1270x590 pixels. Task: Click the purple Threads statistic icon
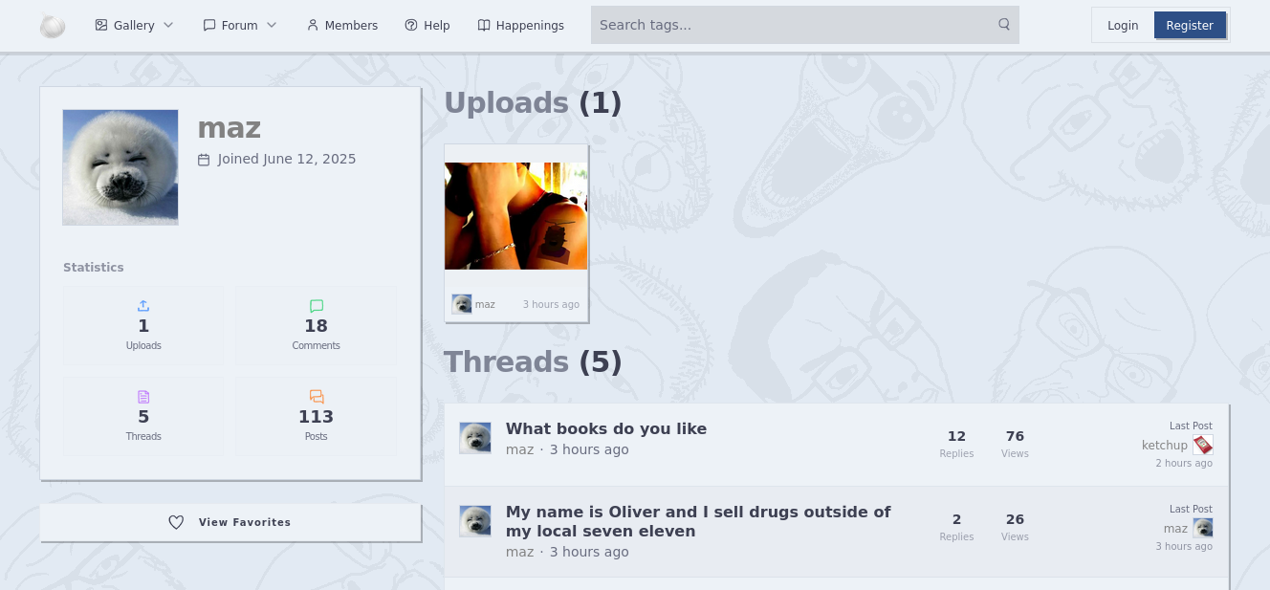pyautogui.click(x=143, y=397)
